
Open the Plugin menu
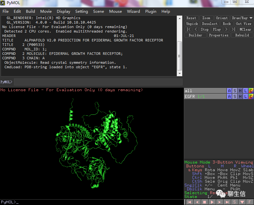151,11
